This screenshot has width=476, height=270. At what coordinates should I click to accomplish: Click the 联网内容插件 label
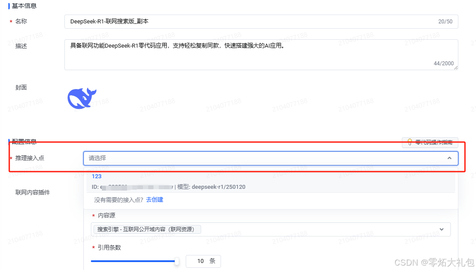33,192
